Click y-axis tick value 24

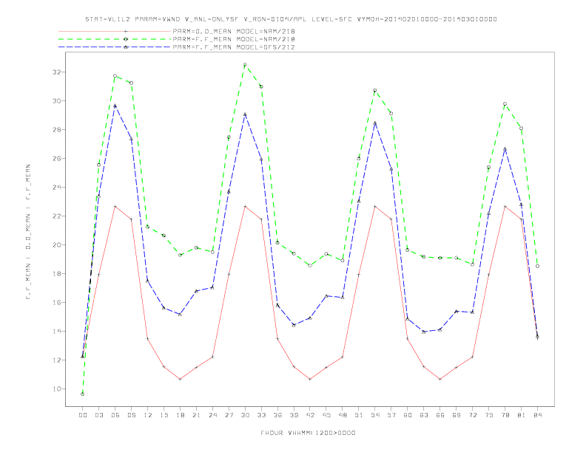click(x=56, y=187)
